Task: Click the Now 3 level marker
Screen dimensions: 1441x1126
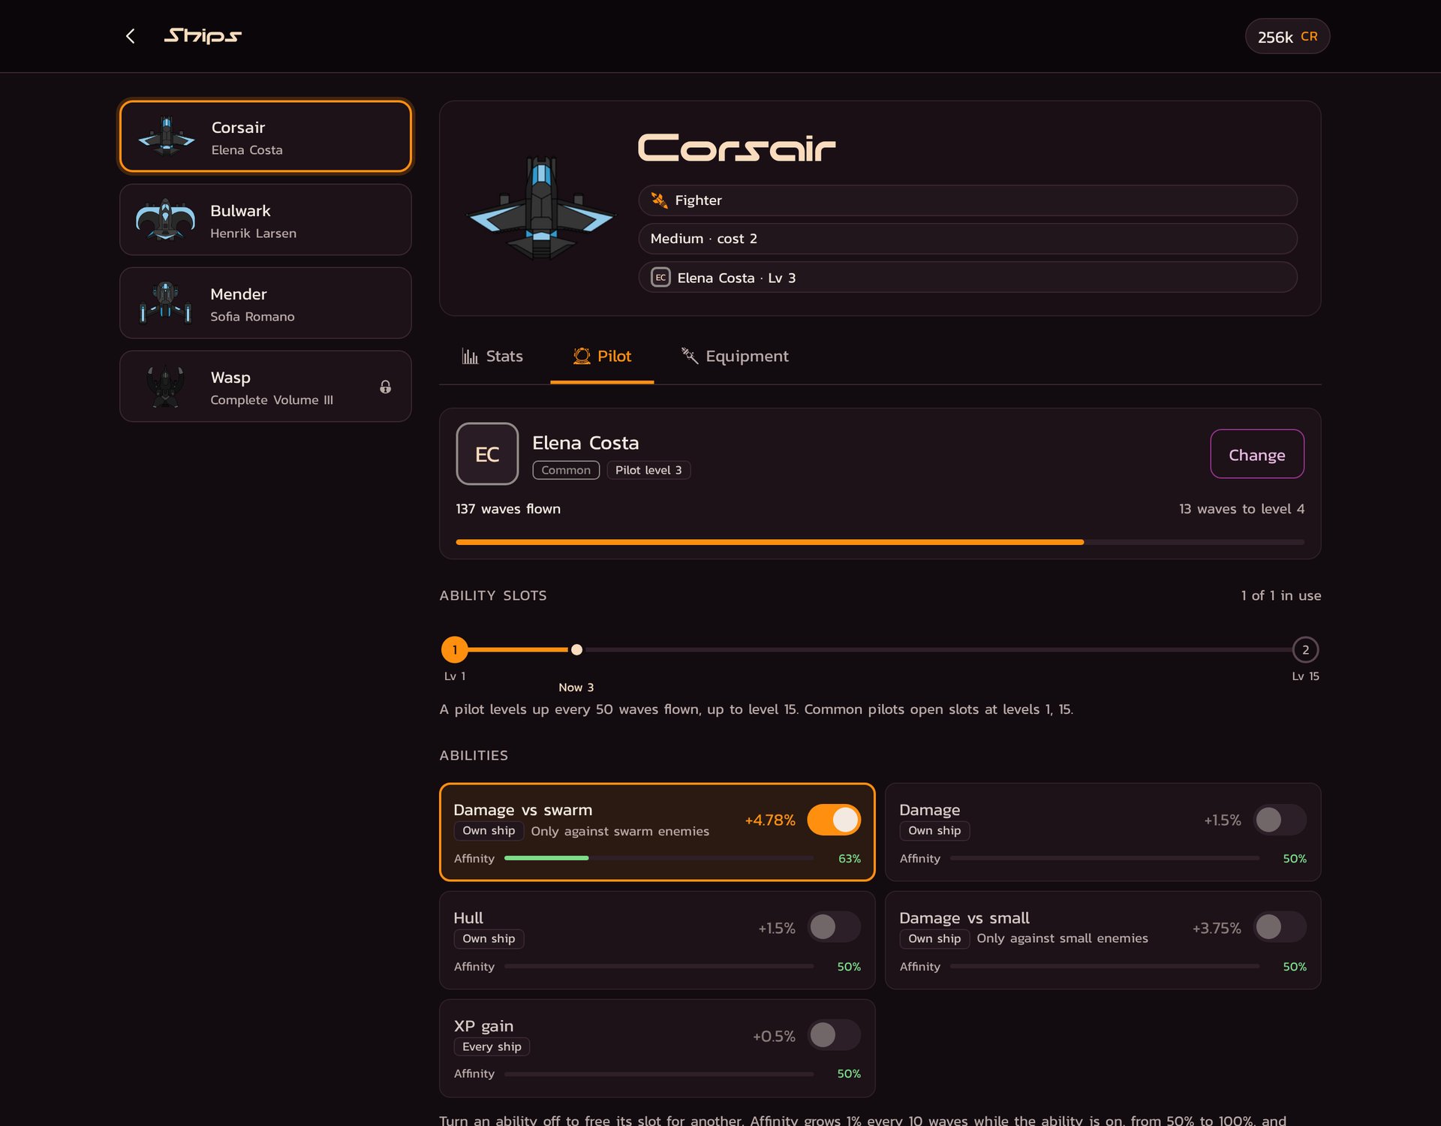Action: [576, 650]
